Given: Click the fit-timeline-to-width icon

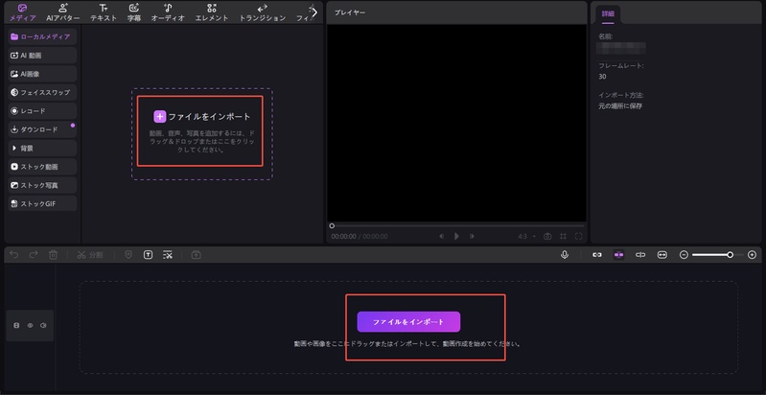Looking at the screenshot, I should [x=662, y=255].
